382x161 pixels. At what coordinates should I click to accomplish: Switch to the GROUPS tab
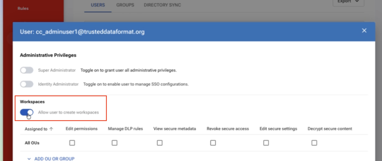(x=125, y=5)
